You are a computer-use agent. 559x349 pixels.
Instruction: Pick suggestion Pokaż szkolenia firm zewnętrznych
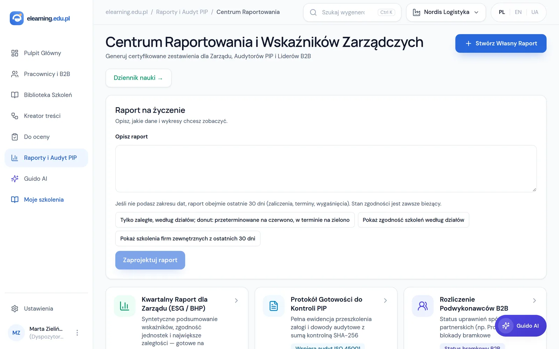pyautogui.click(x=188, y=238)
